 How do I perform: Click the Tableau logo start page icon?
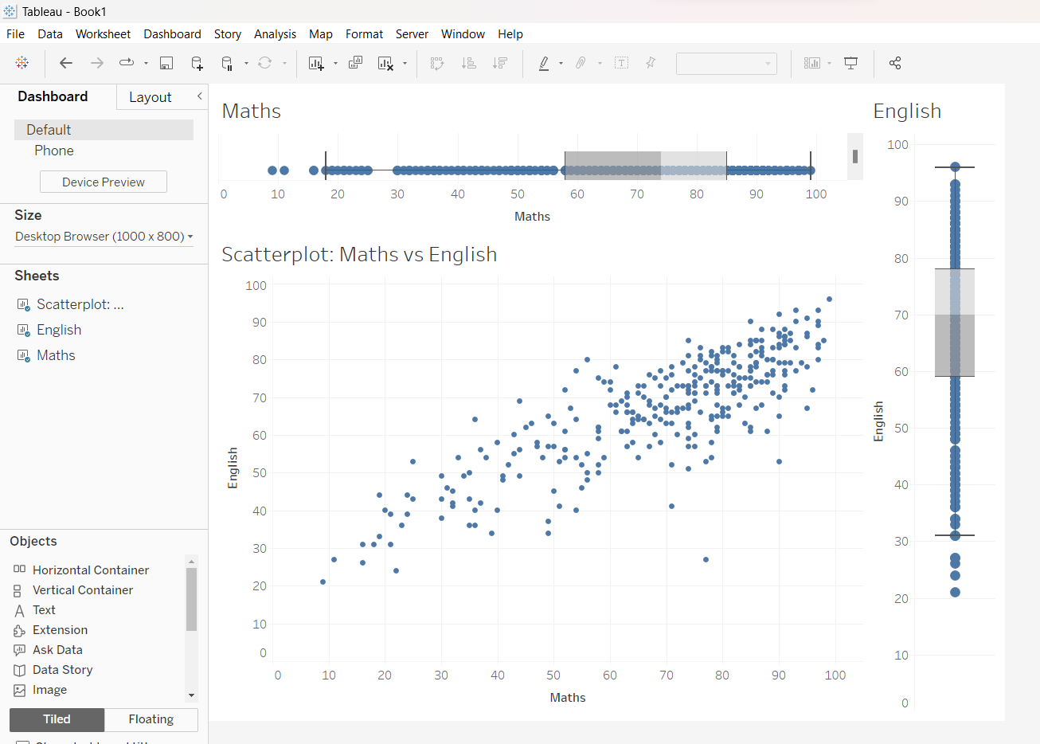(22, 63)
